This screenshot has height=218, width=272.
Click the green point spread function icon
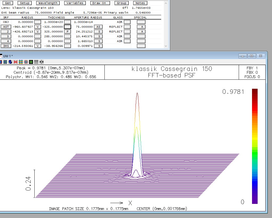click(x=31, y=62)
